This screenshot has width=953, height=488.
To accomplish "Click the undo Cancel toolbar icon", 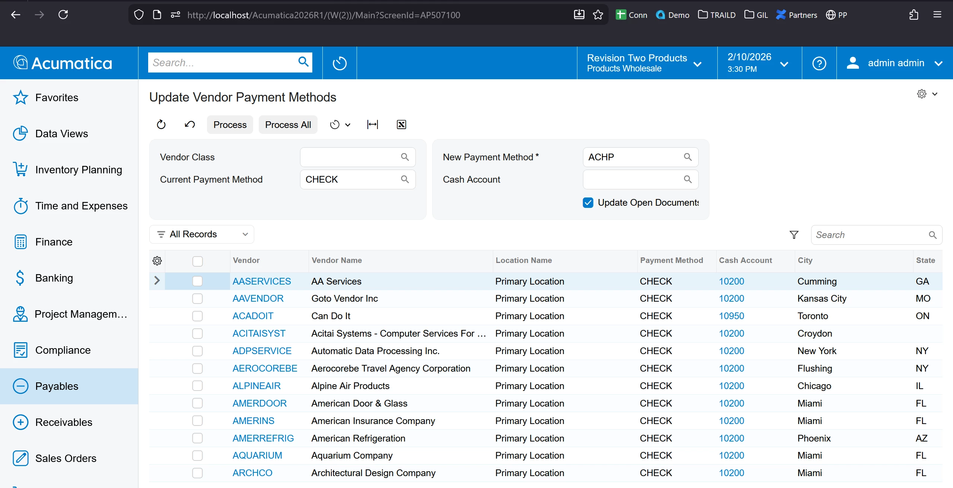I will click(x=190, y=125).
